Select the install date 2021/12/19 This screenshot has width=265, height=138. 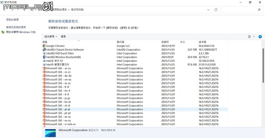168,46
